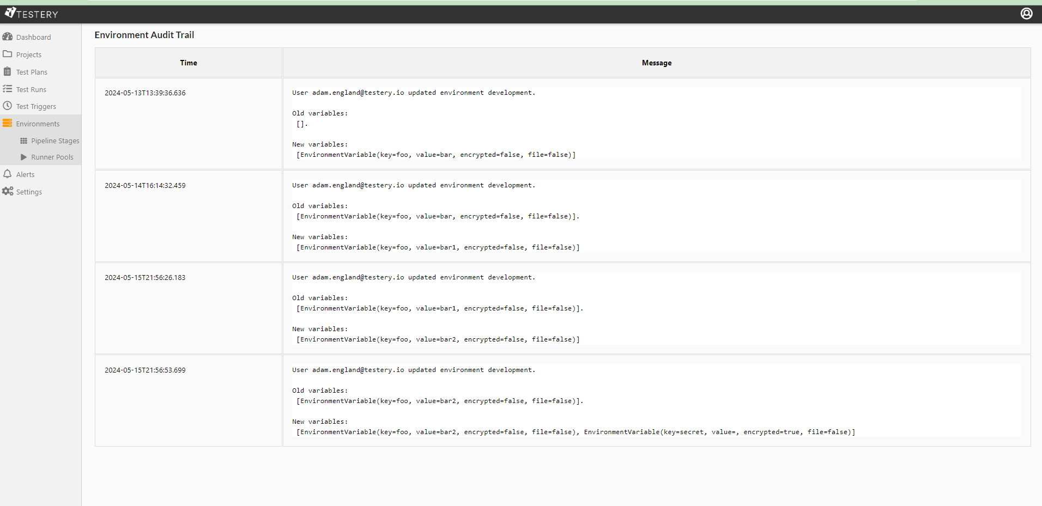The image size is (1042, 506).
Task: Click the Time column header
Action: pos(189,63)
